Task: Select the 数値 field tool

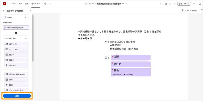Action: pyautogui.click(x=16, y=85)
